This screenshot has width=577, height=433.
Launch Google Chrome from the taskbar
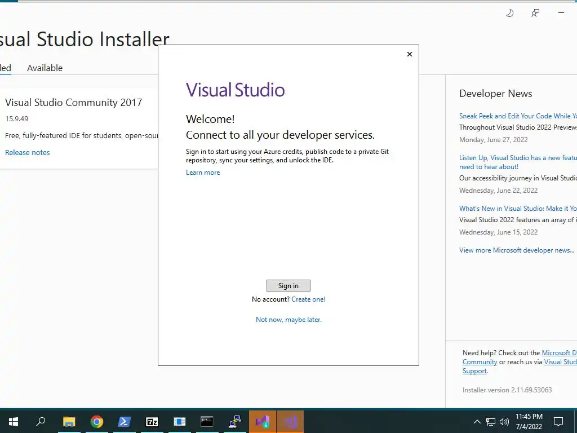click(97, 422)
